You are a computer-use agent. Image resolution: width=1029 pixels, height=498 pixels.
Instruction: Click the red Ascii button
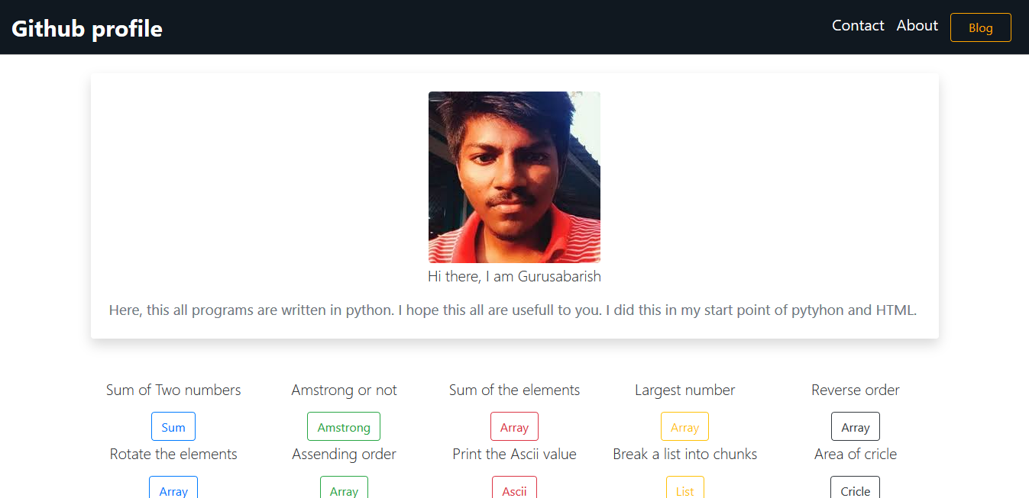click(514, 489)
